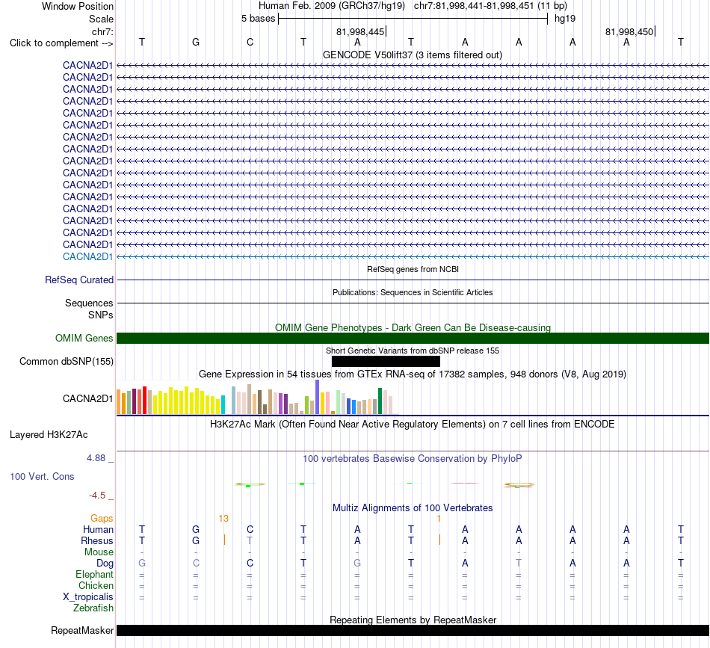Screen dimensions: 710x648
Task: Select the black Common dbSNP variant item
Action: 386,361
